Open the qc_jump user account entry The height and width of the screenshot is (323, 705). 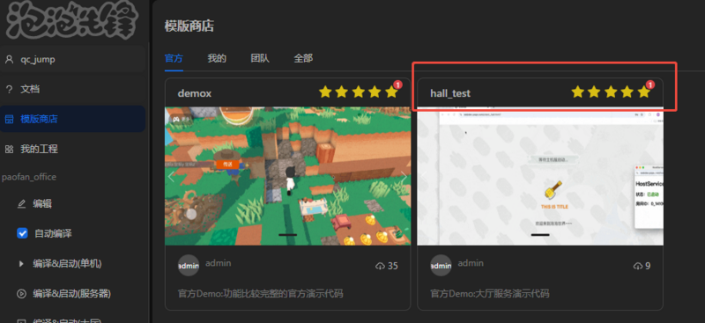pyautogui.click(x=73, y=59)
